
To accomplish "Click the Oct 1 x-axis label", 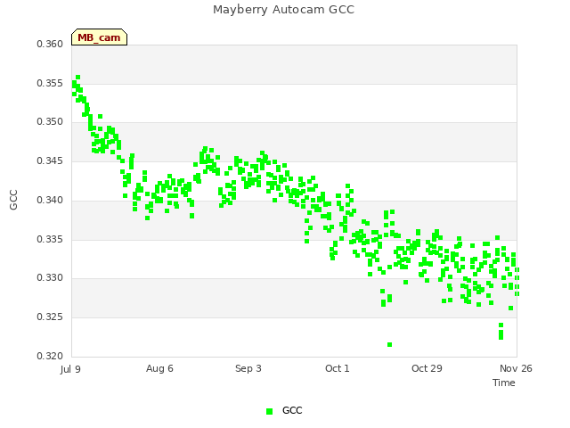I will point(338,368).
